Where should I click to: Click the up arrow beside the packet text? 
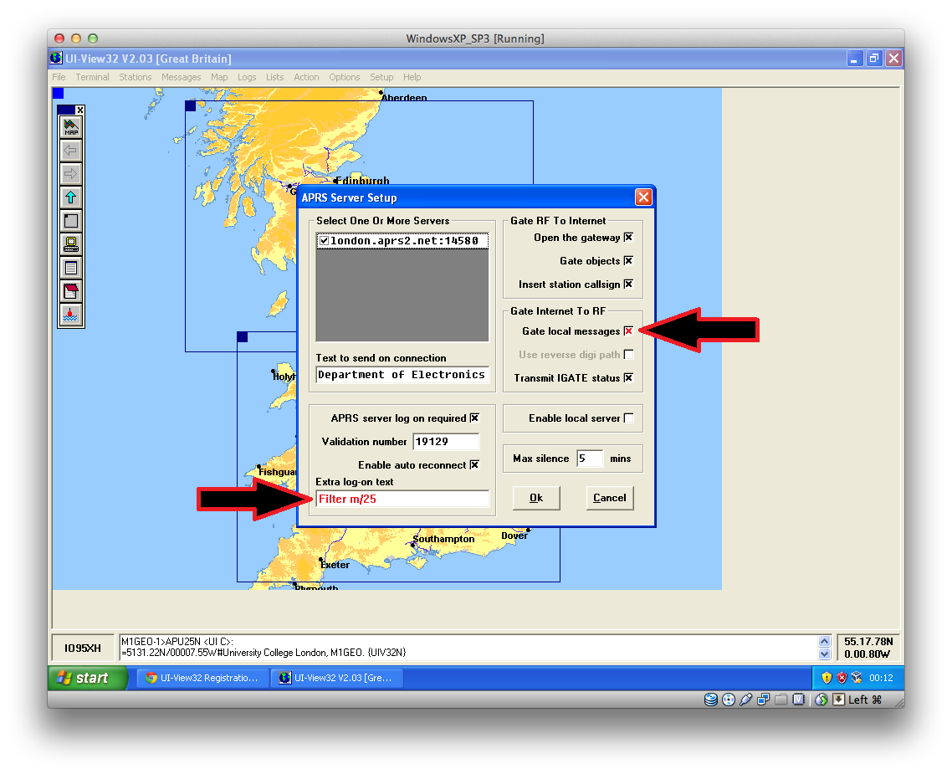point(824,642)
